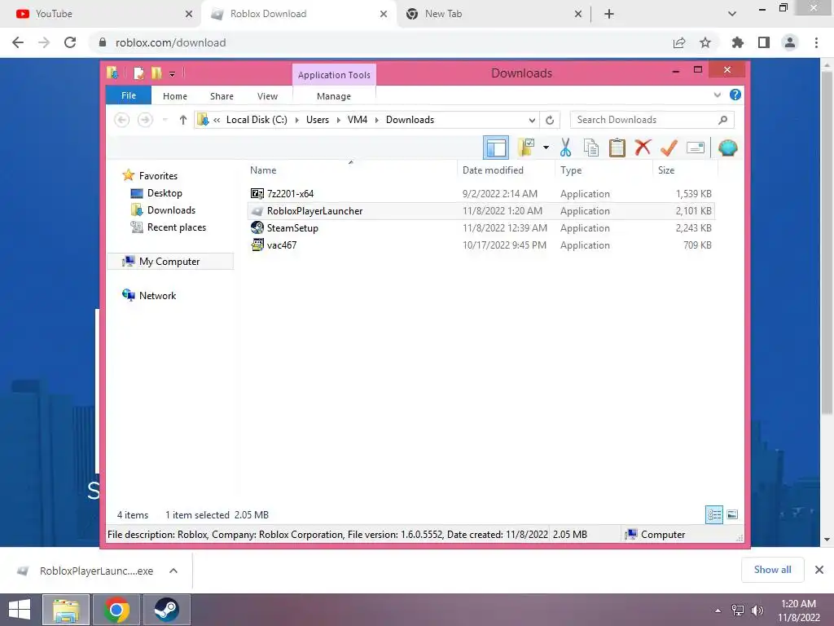Click the Properties quick access icon in title bar
This screenshot has height=626, width=834.
click(x=138, y=73)
